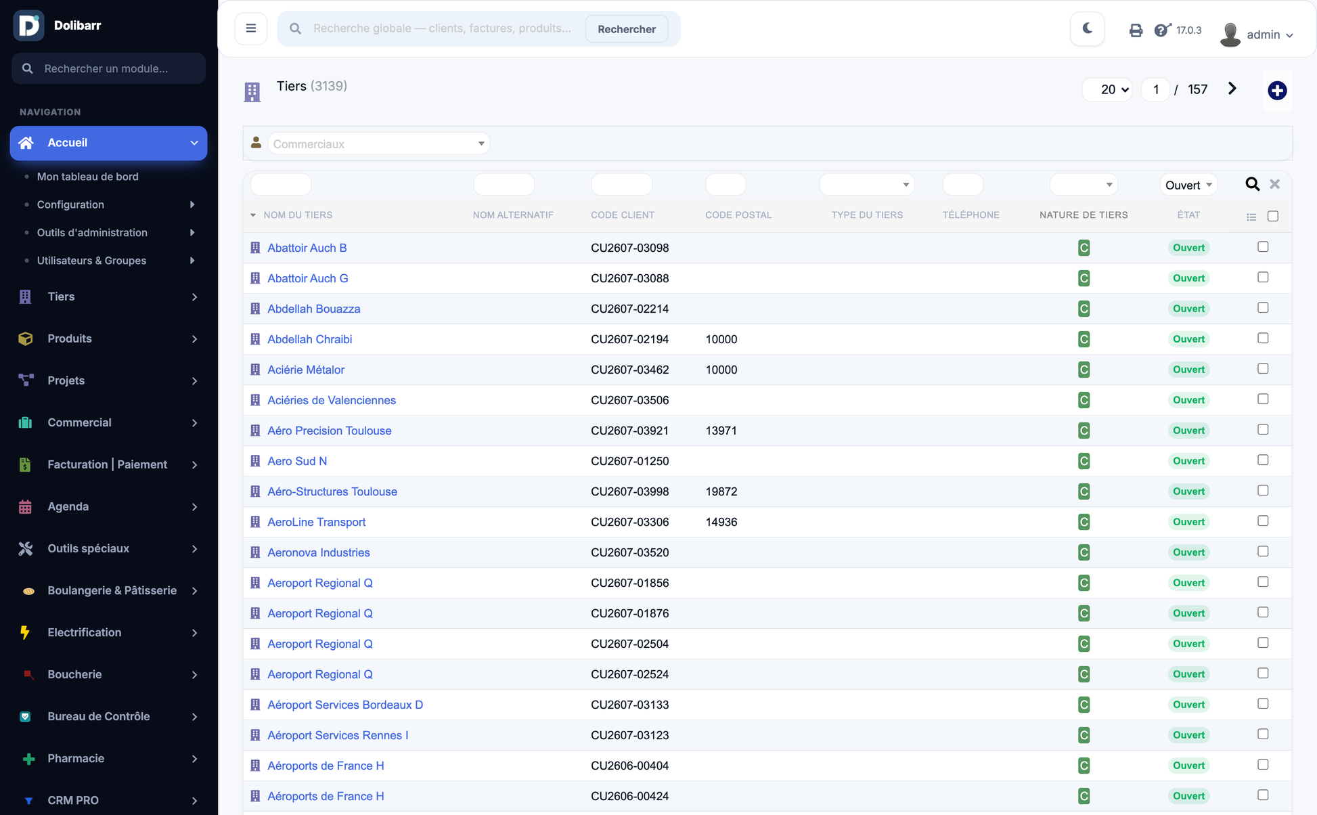Open the rows-per-page dropdown showing 20
This screenshot has width=1317, height=815.
1107,89
